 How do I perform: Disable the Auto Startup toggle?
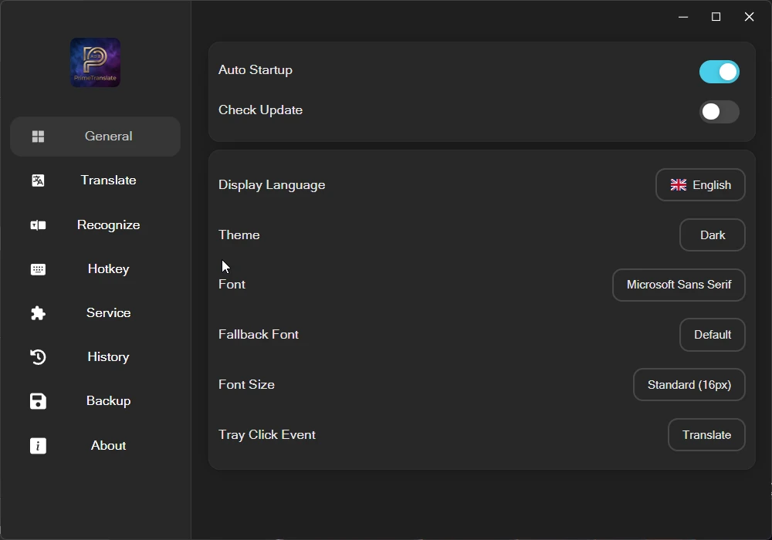pyautogui.click(x=719, y=72)
